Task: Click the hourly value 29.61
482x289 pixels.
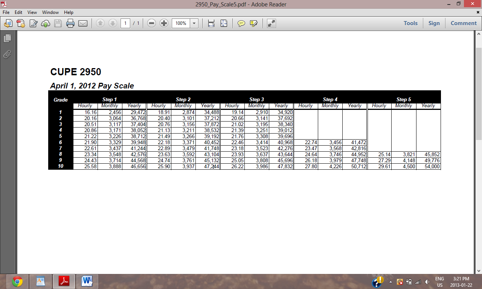Action: coord(384,166)
